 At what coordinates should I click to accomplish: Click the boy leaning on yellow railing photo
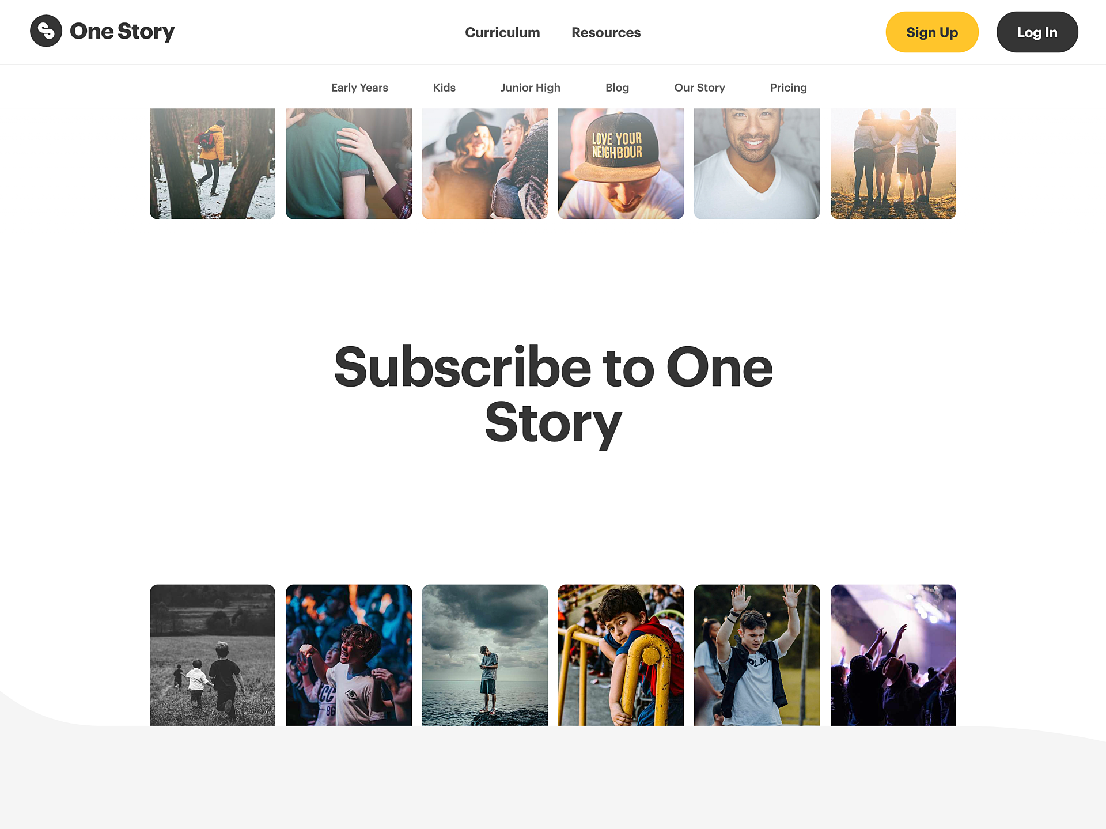(621, 655)
